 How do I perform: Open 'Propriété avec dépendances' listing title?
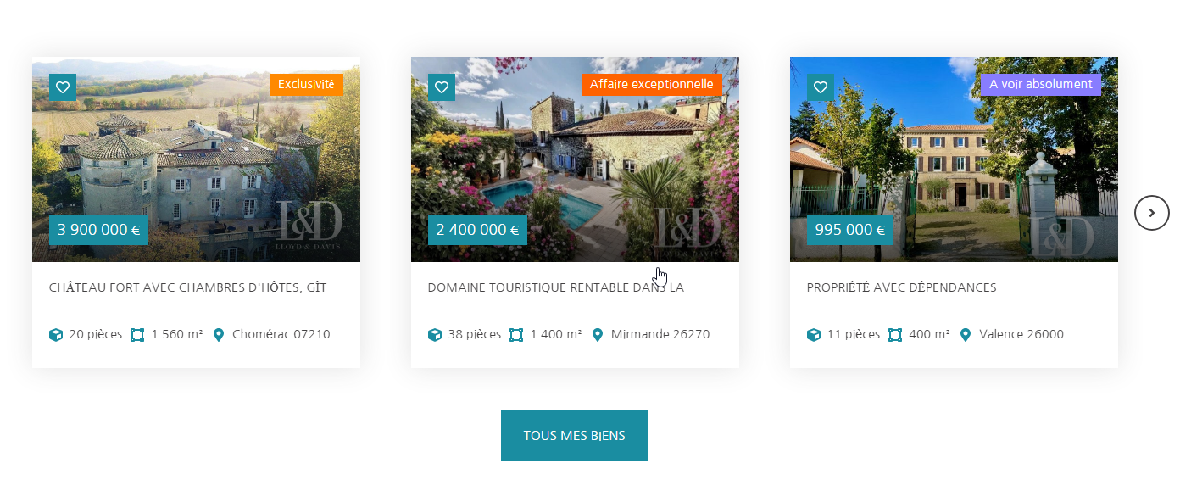click(902, 287)
